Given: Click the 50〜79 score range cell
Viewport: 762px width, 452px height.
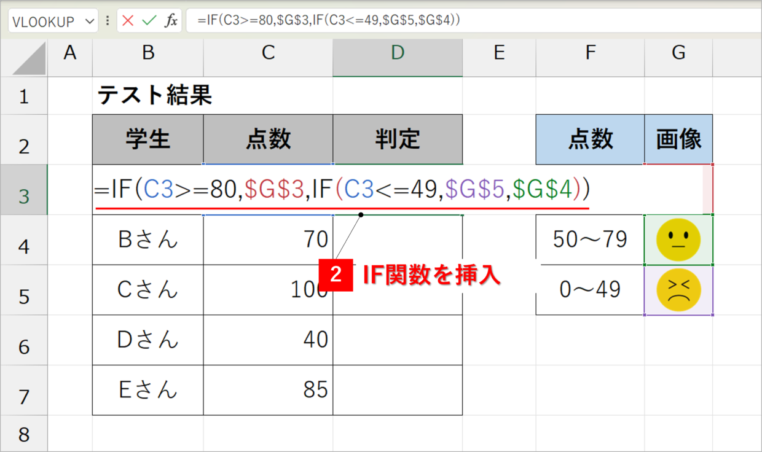Looking at the screenshot, I should pyautogui.click(x=590, y=240).
